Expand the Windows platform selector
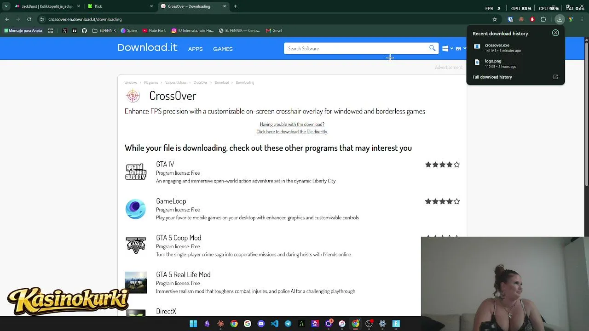589x331 pixels. 448,48
